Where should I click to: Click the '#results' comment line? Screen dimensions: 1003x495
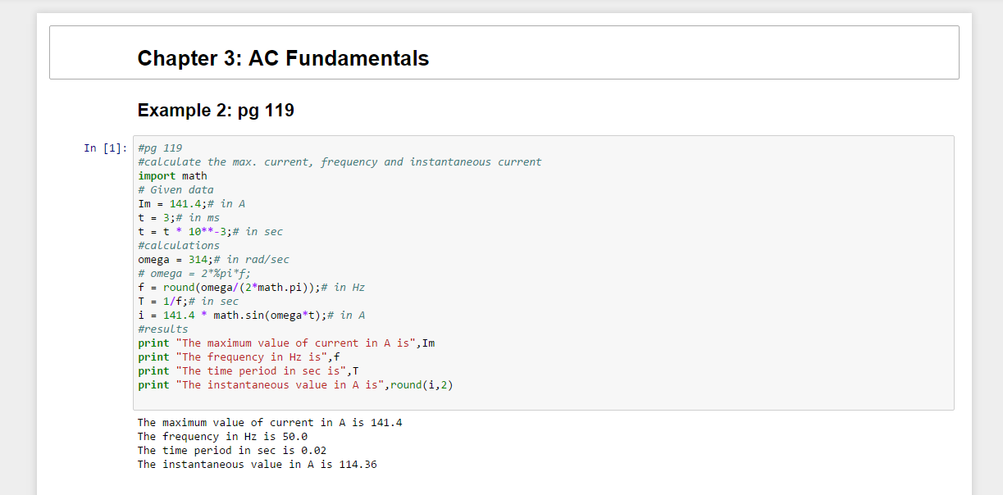pyautogui.click(x=163, y=329)
